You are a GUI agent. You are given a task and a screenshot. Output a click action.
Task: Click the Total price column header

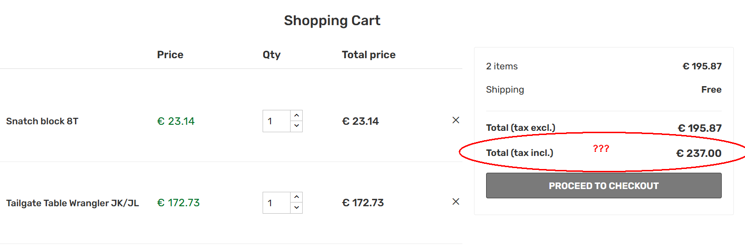click(368, 55)
